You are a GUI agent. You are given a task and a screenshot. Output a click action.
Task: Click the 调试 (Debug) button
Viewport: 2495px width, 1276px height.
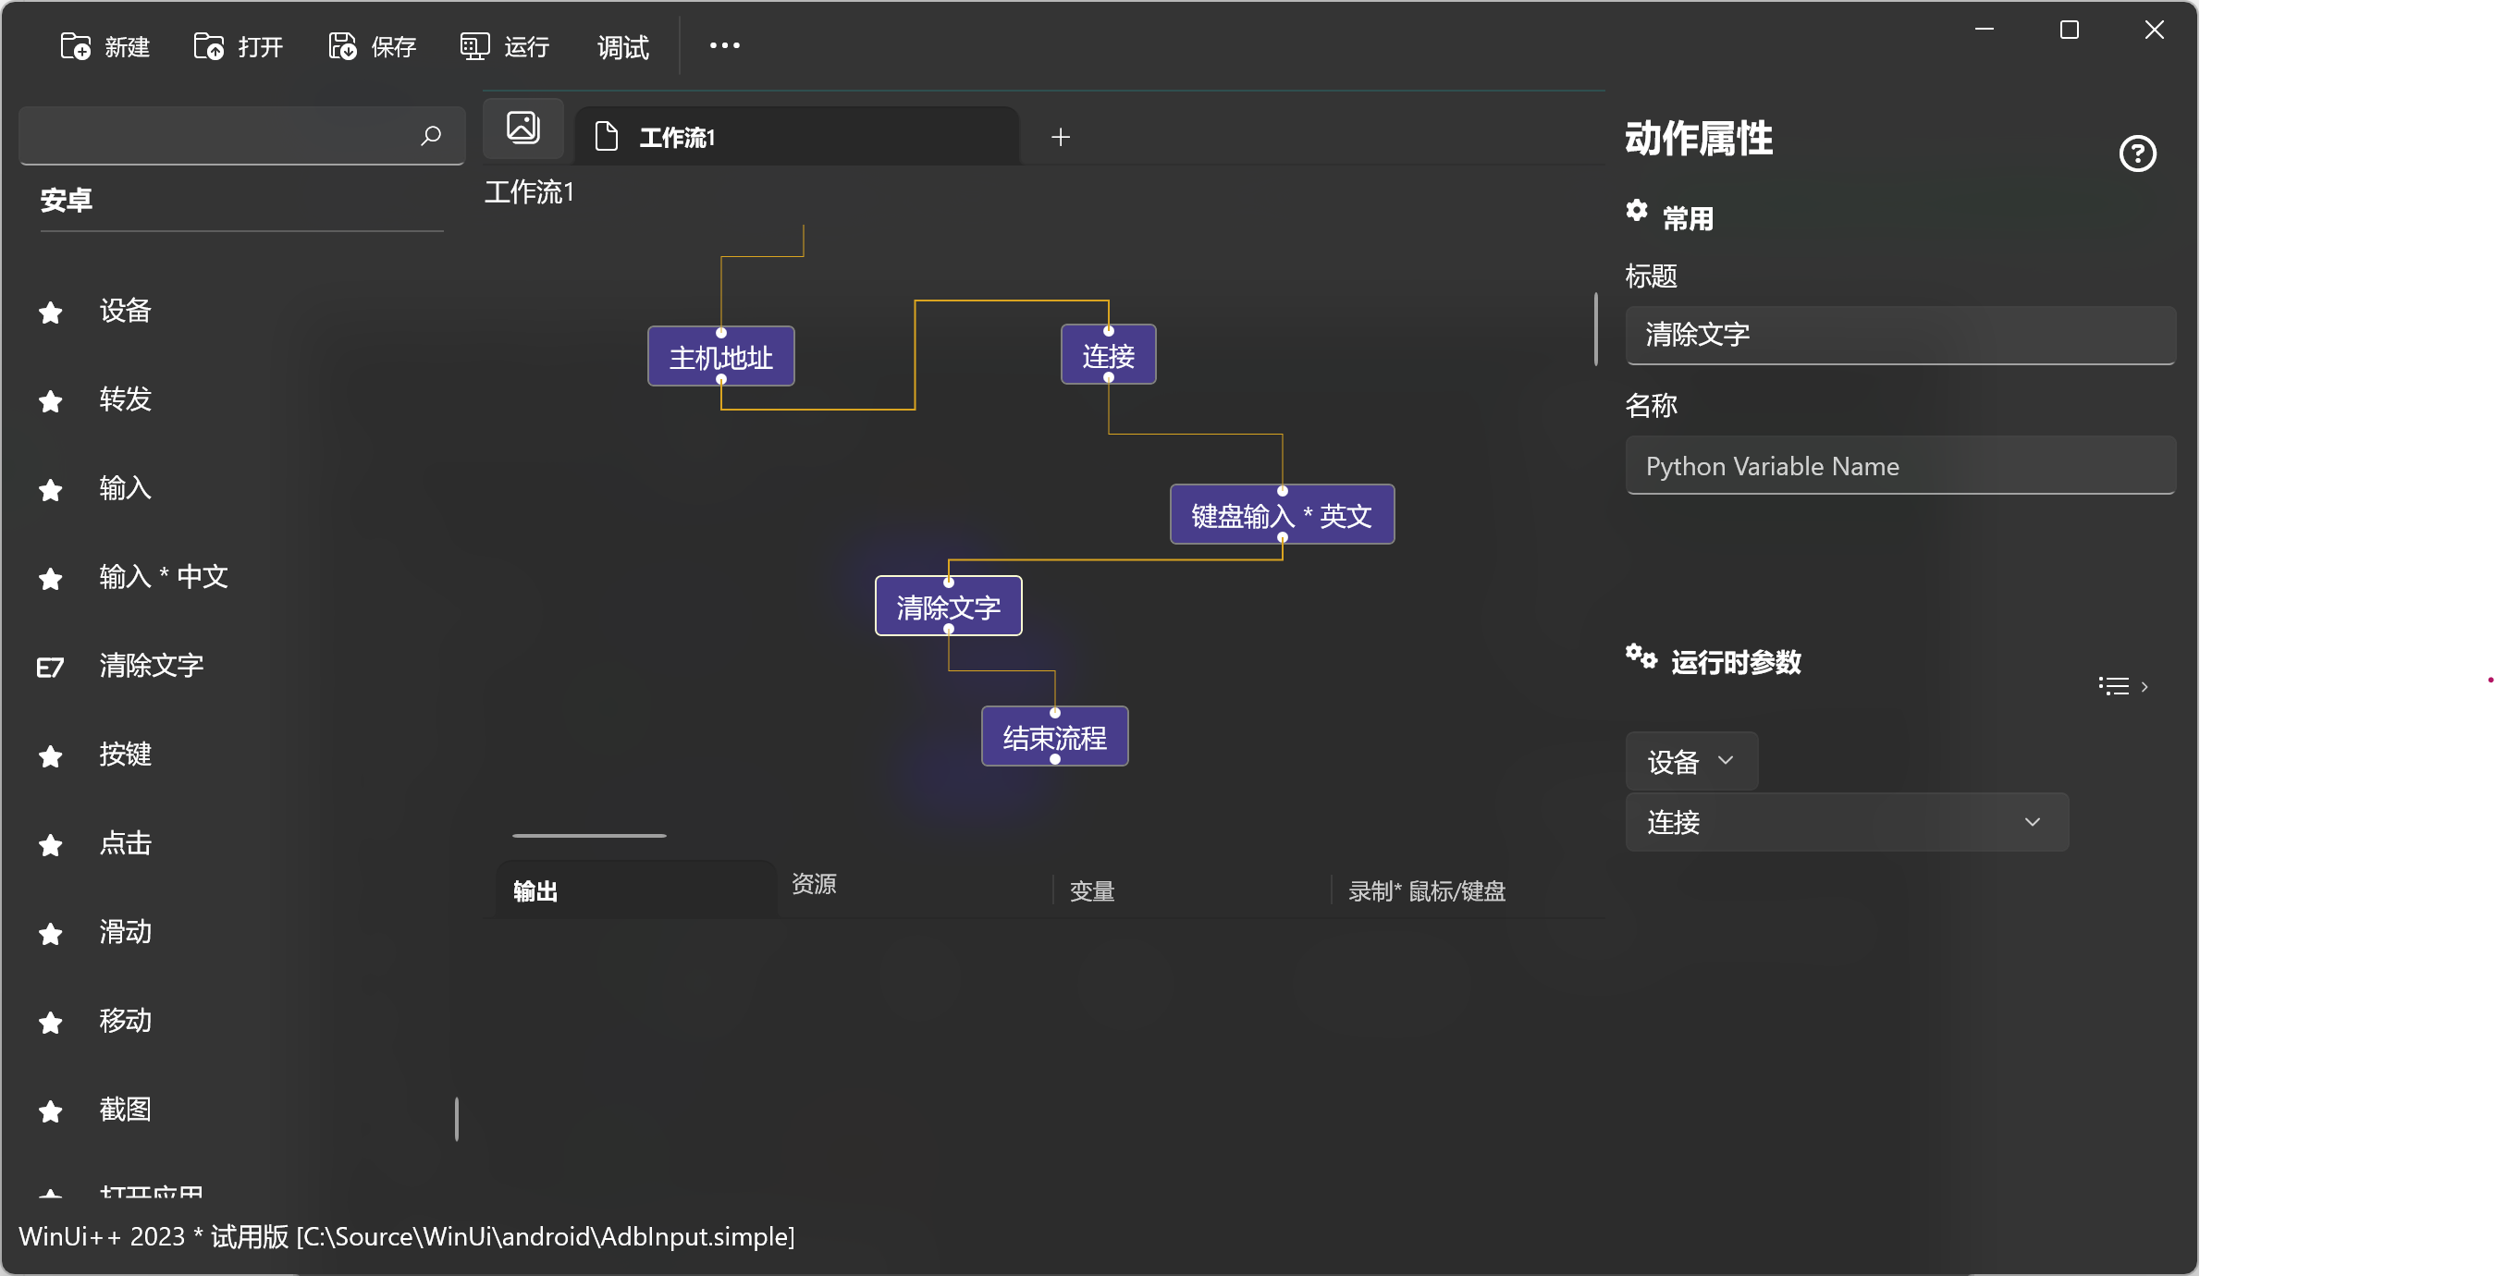621,45
